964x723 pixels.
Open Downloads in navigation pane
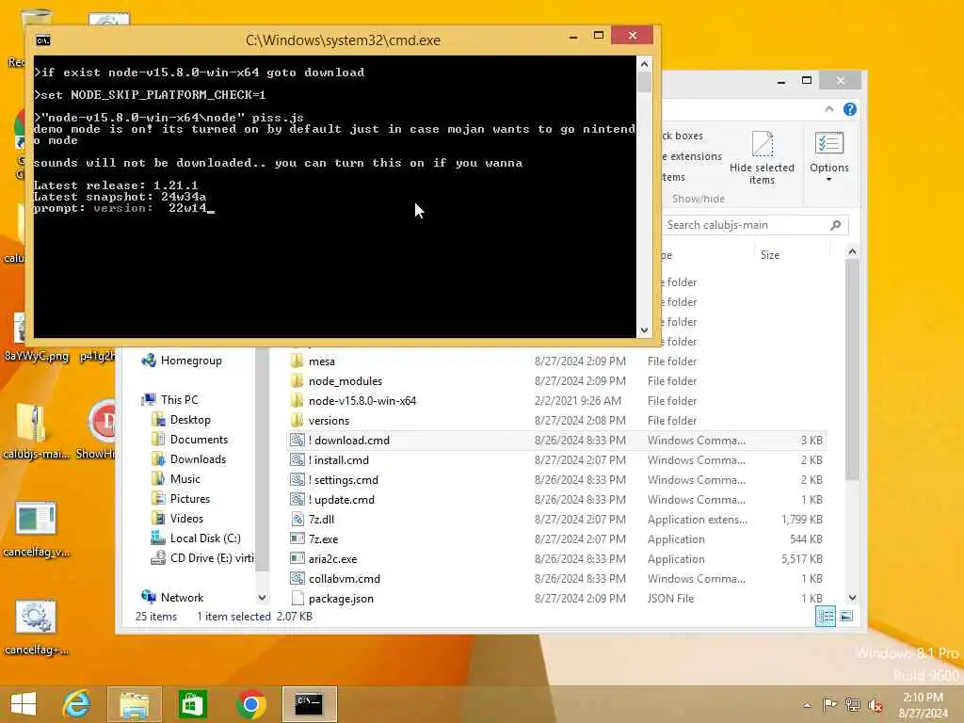pos(189,459)
